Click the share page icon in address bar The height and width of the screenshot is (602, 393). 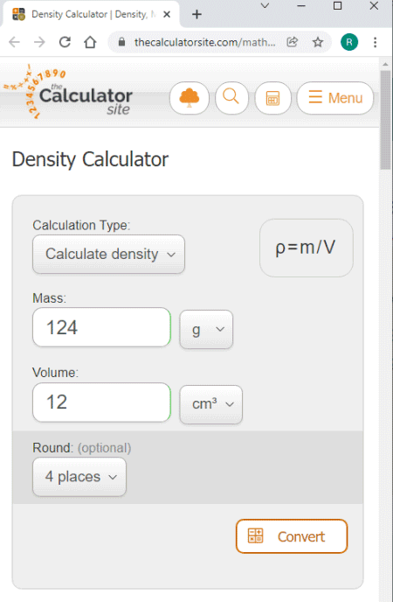pos(293,42)
